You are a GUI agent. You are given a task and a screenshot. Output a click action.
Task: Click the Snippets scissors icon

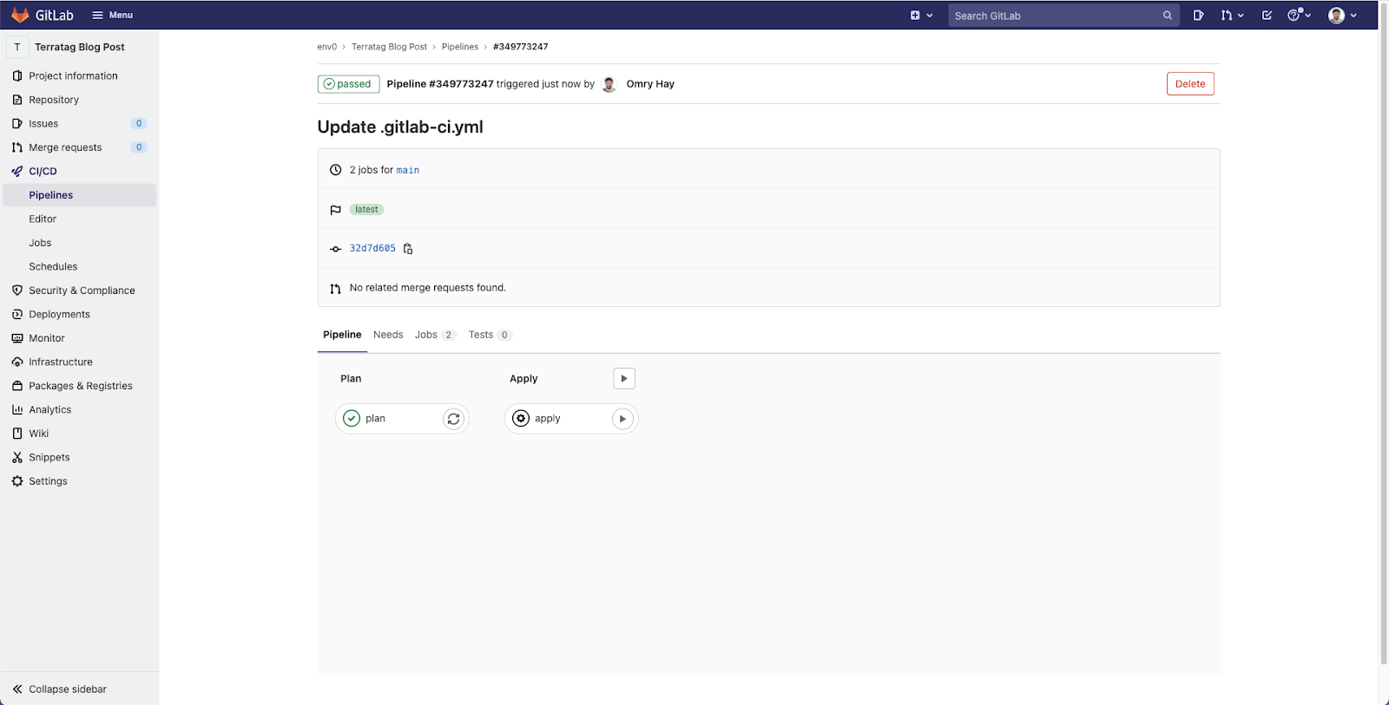point(17,457)
